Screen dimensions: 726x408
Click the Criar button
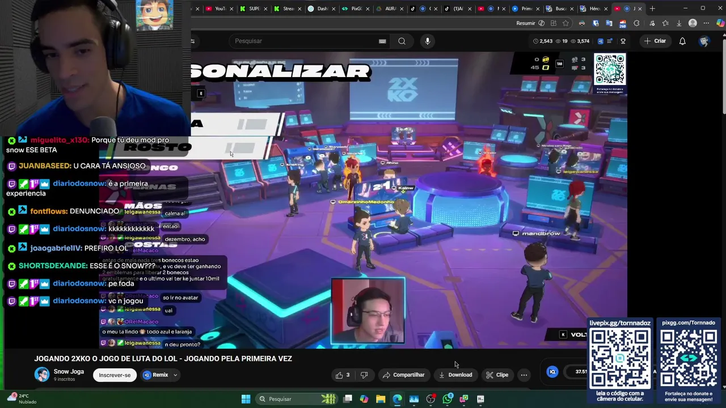pos(655,41)
